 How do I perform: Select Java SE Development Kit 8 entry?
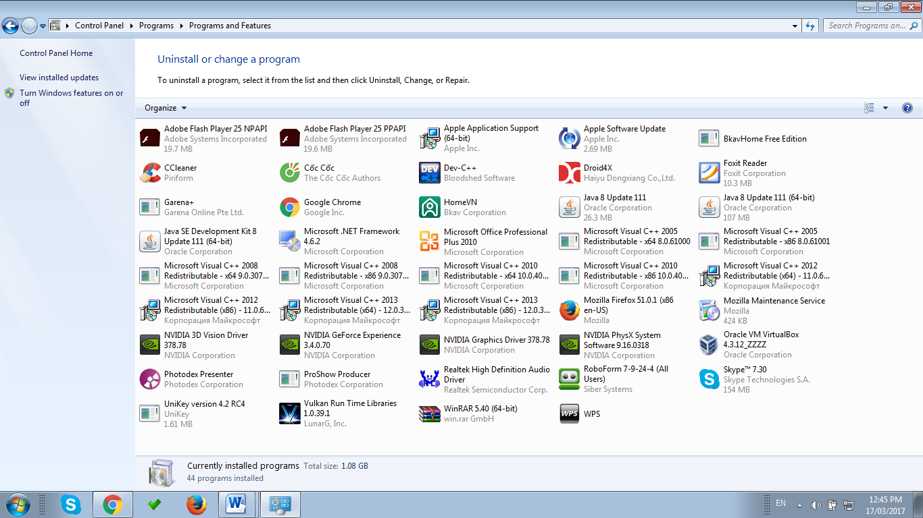205,241
